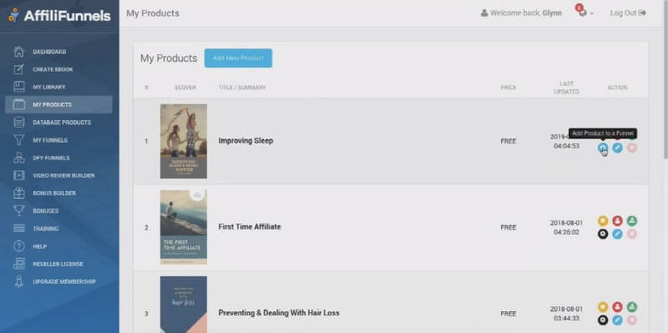Click the page vertical scrollbar
Screen dimensions: 668x333
click(x=665, y=81)
